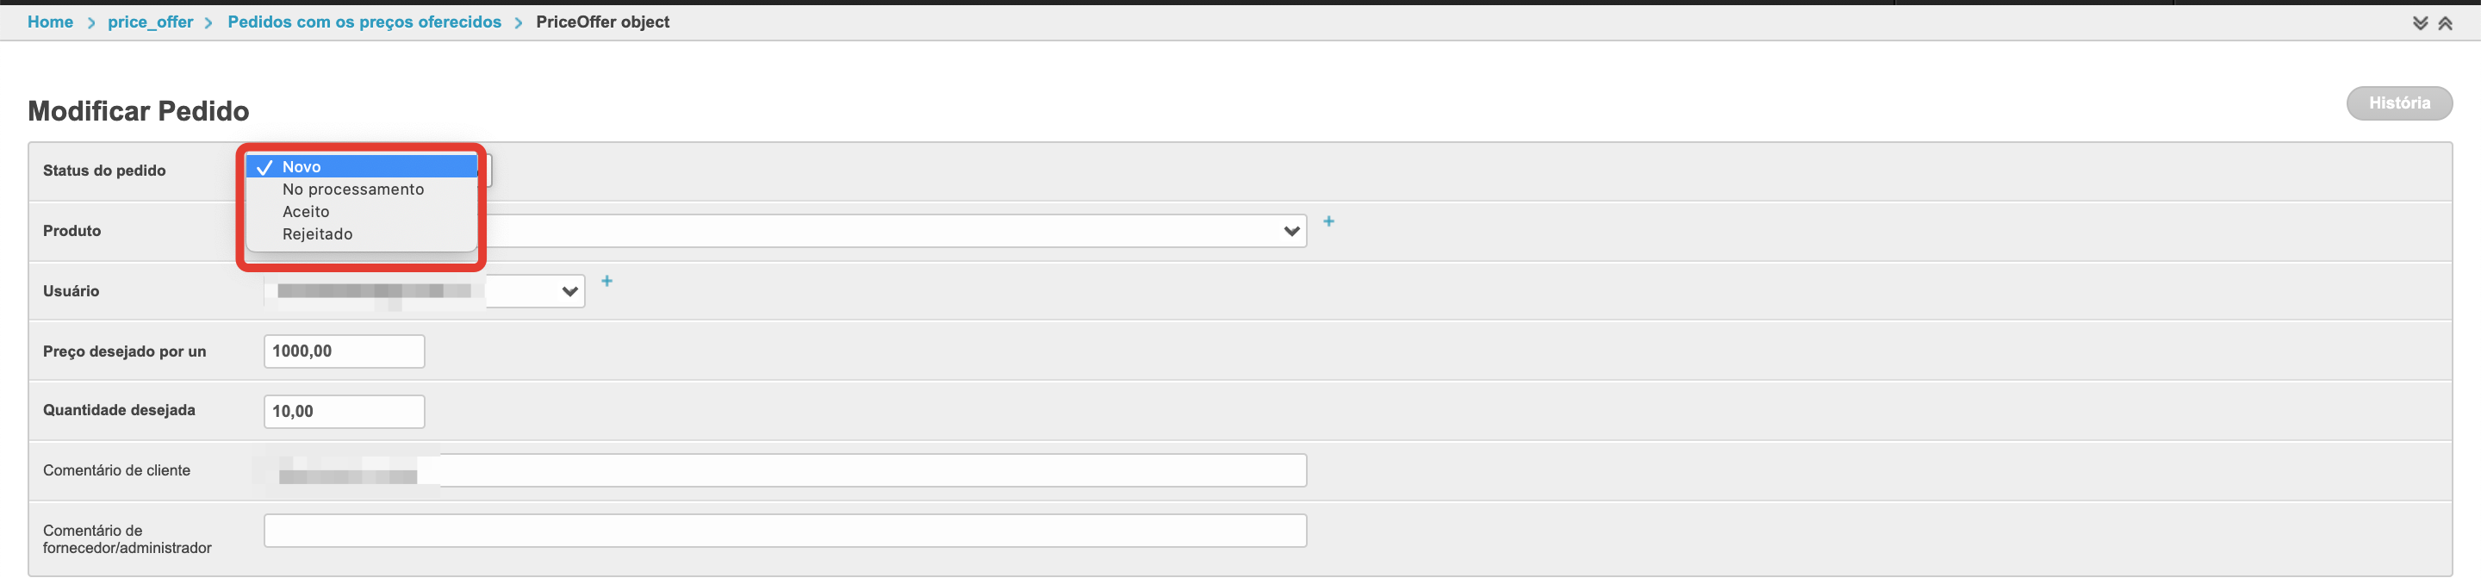
Task: Focus the Comentário de fornecedor/administrador field
Action: [785, 531]
